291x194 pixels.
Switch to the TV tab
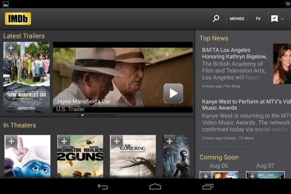(x=258, y=18)
